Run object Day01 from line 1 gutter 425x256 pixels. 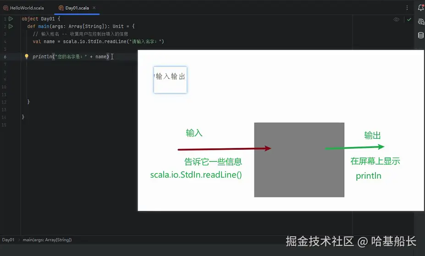[x=11, y=19]
